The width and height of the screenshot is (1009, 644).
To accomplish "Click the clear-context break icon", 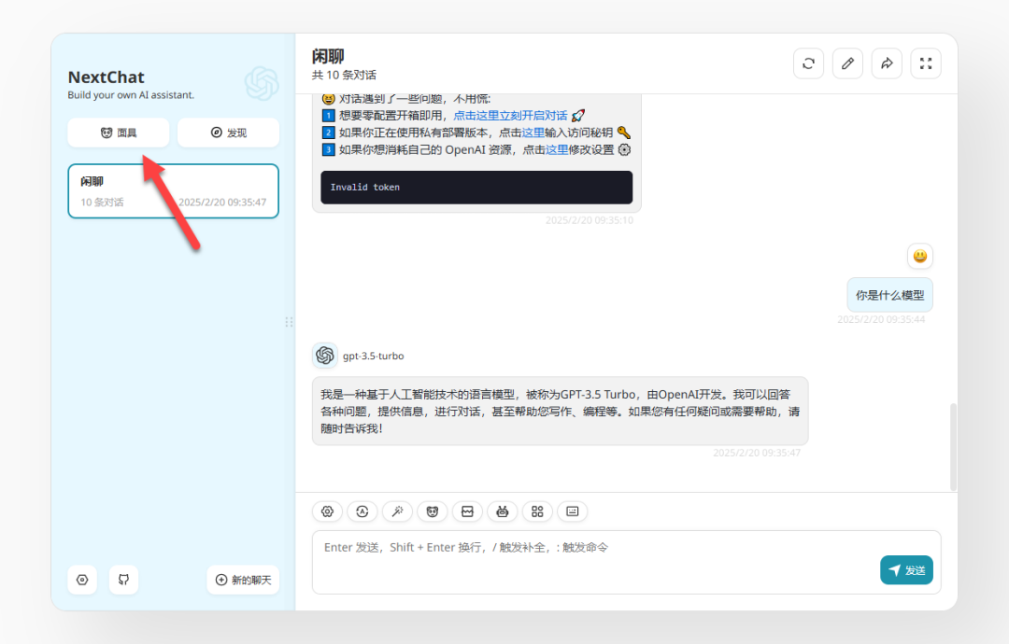I will (467, 511).
